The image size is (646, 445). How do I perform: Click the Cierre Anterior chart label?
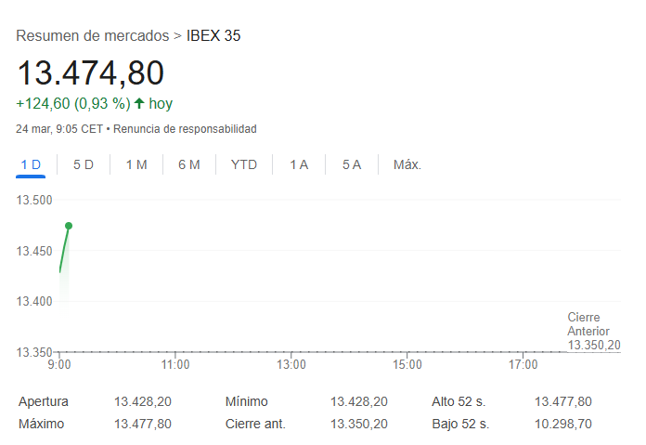[588, 324]
